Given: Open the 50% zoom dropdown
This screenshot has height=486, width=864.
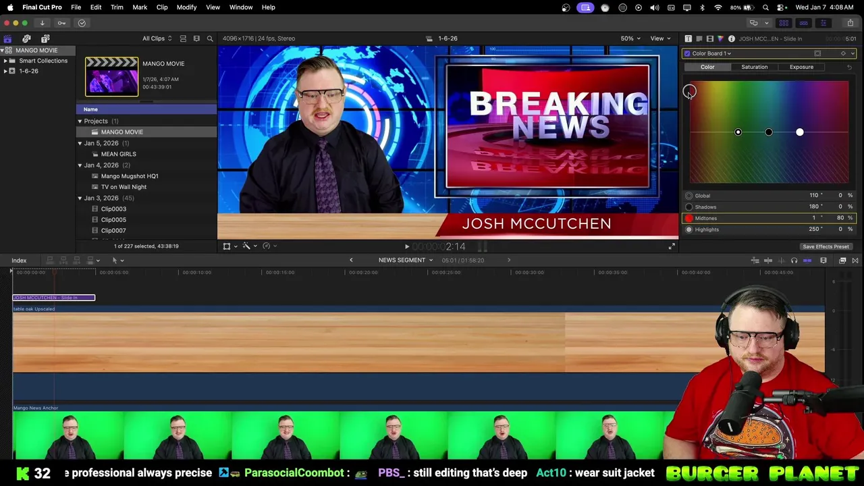Looking at the screenshot, I should pos(630,38).
